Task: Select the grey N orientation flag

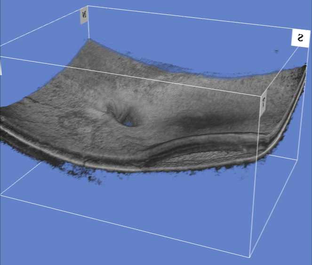Action: pyautogui.click(x=84, y=15)
